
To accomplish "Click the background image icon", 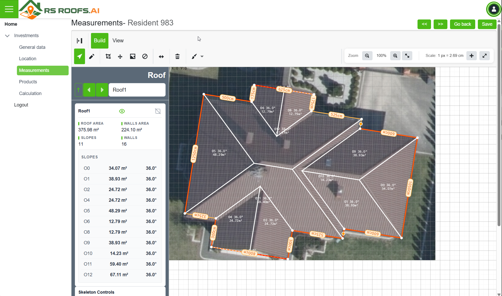I will [x=133, y=56].
